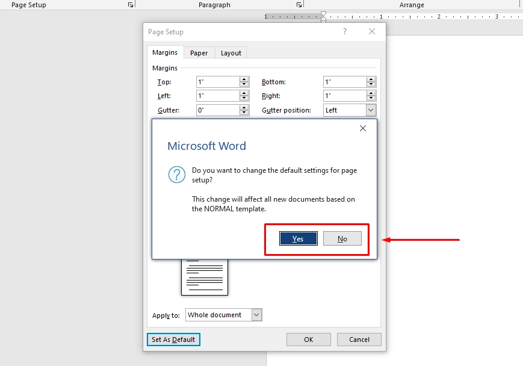Image resolution: width=523 pixels, height=366 pixels.
Task: Switch to the Layout tab
Action: 231,53
